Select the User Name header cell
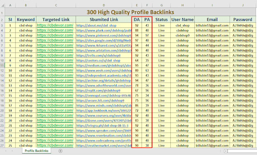257x155 pixels. [x=183, y=20]
